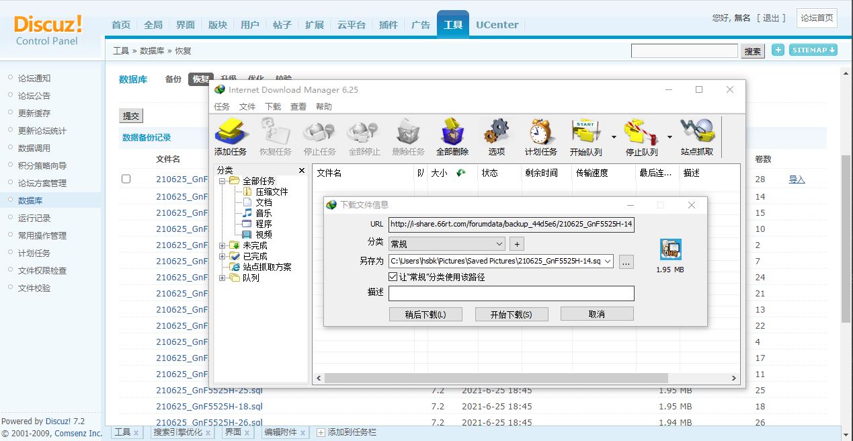Expand the Unfinished (未完成) tree node
The height and width of the screenshot is (441, 853).
coord(222,245)
